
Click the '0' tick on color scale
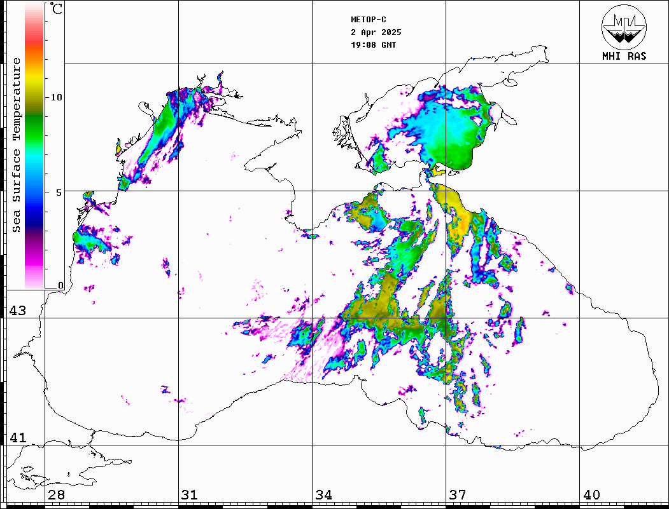[60, 285]
